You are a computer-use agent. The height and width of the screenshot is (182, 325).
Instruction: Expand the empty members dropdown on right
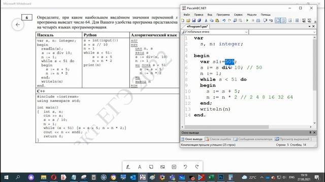click(314, 32)
